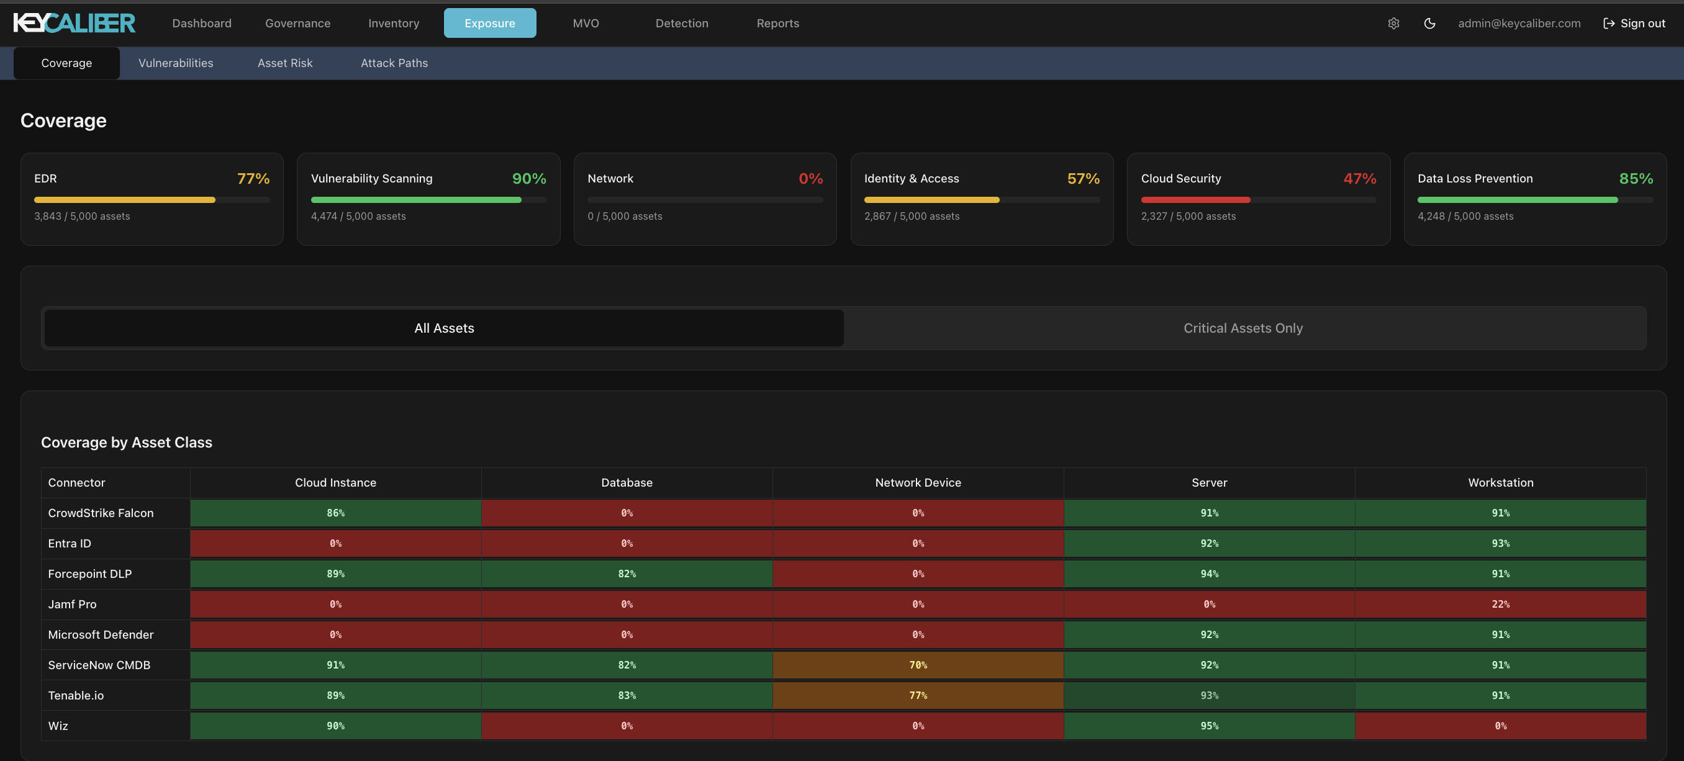The height and width of the screenshot is (761, 1684).
Task: Click the KeyCaliber logo
Action: pyautogui.click(x=74, y=24)
